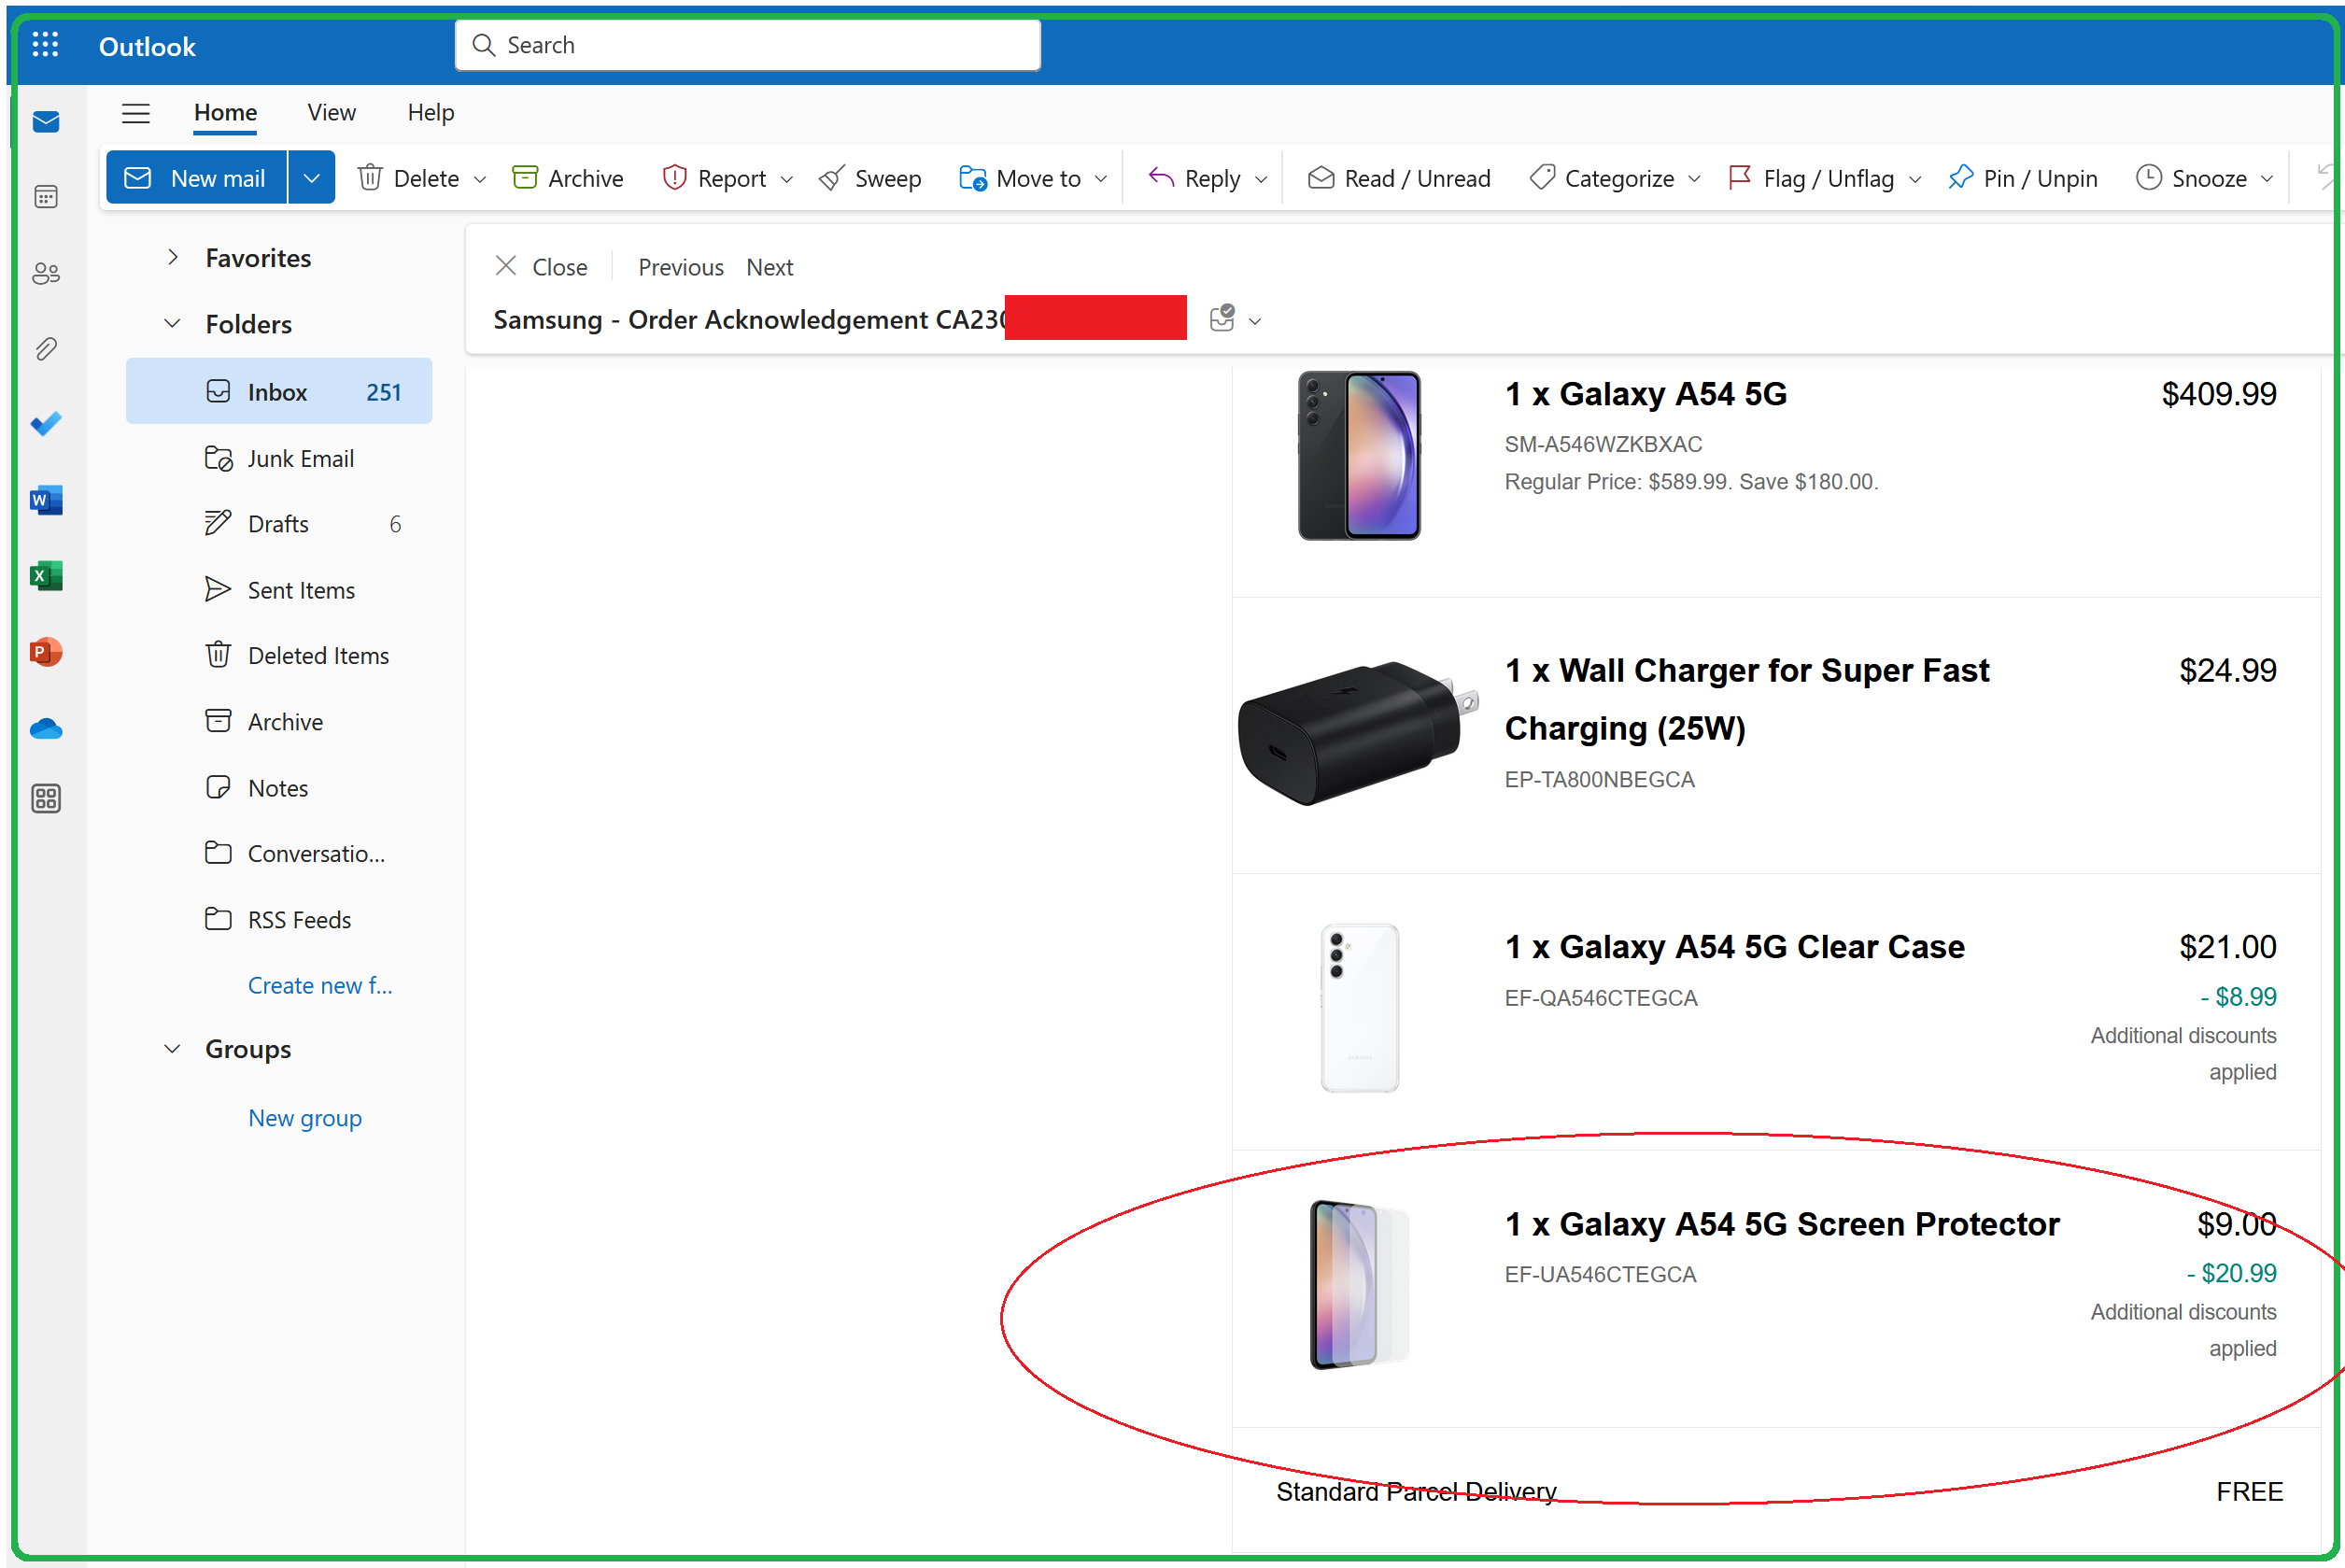Open Files paperclip icon in rail

coord(46,349)
